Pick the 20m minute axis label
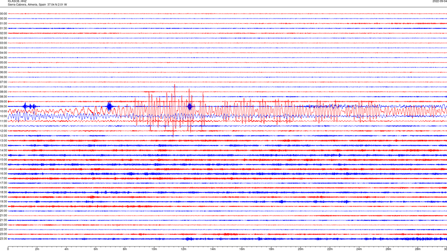447x251 pixels. point(301,249)
